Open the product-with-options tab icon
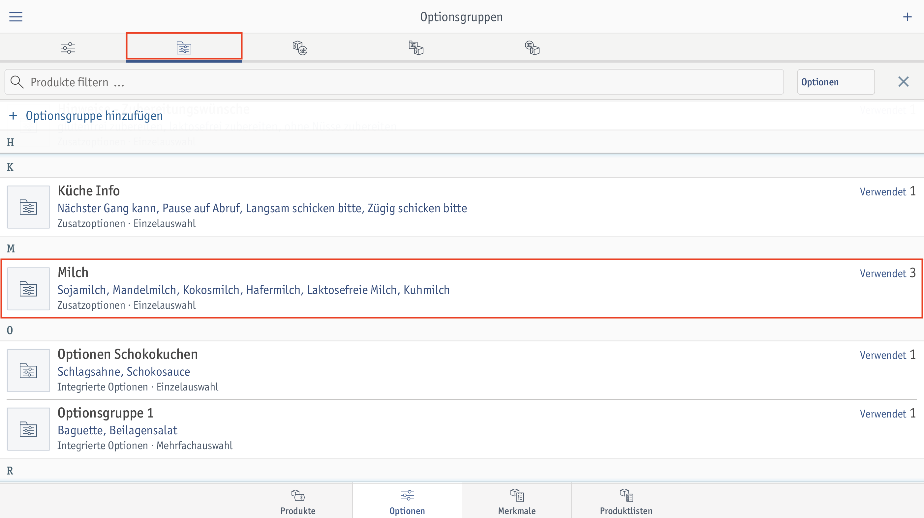Viewport: 924px width, 518px height. click(300, 48)
